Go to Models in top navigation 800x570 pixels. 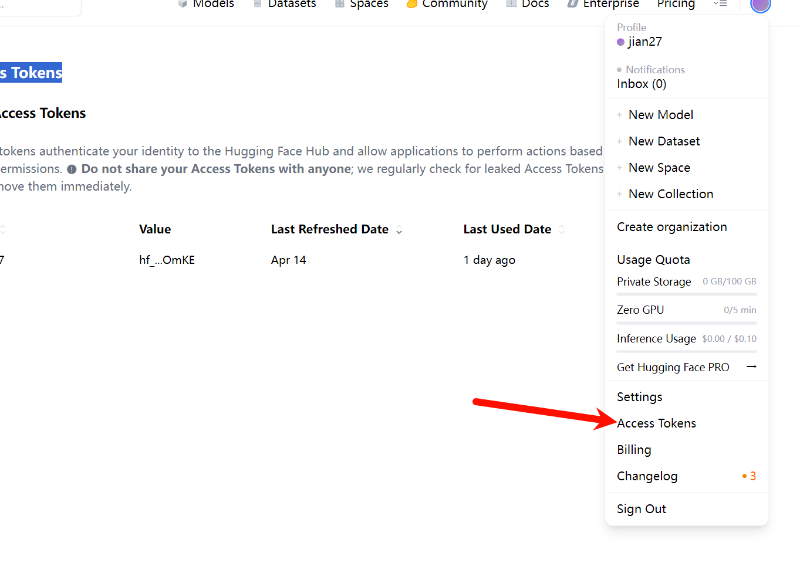click(214, 4)
